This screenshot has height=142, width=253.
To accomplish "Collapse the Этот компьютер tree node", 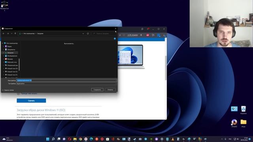I will coord(2,43).
